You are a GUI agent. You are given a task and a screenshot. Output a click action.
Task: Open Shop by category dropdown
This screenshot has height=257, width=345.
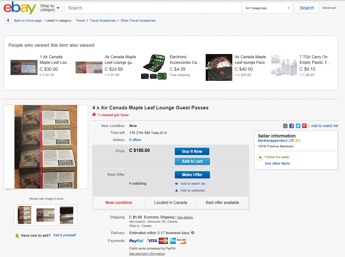[x=50, y=8]
